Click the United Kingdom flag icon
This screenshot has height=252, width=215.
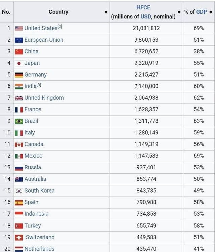click(19, 98)
